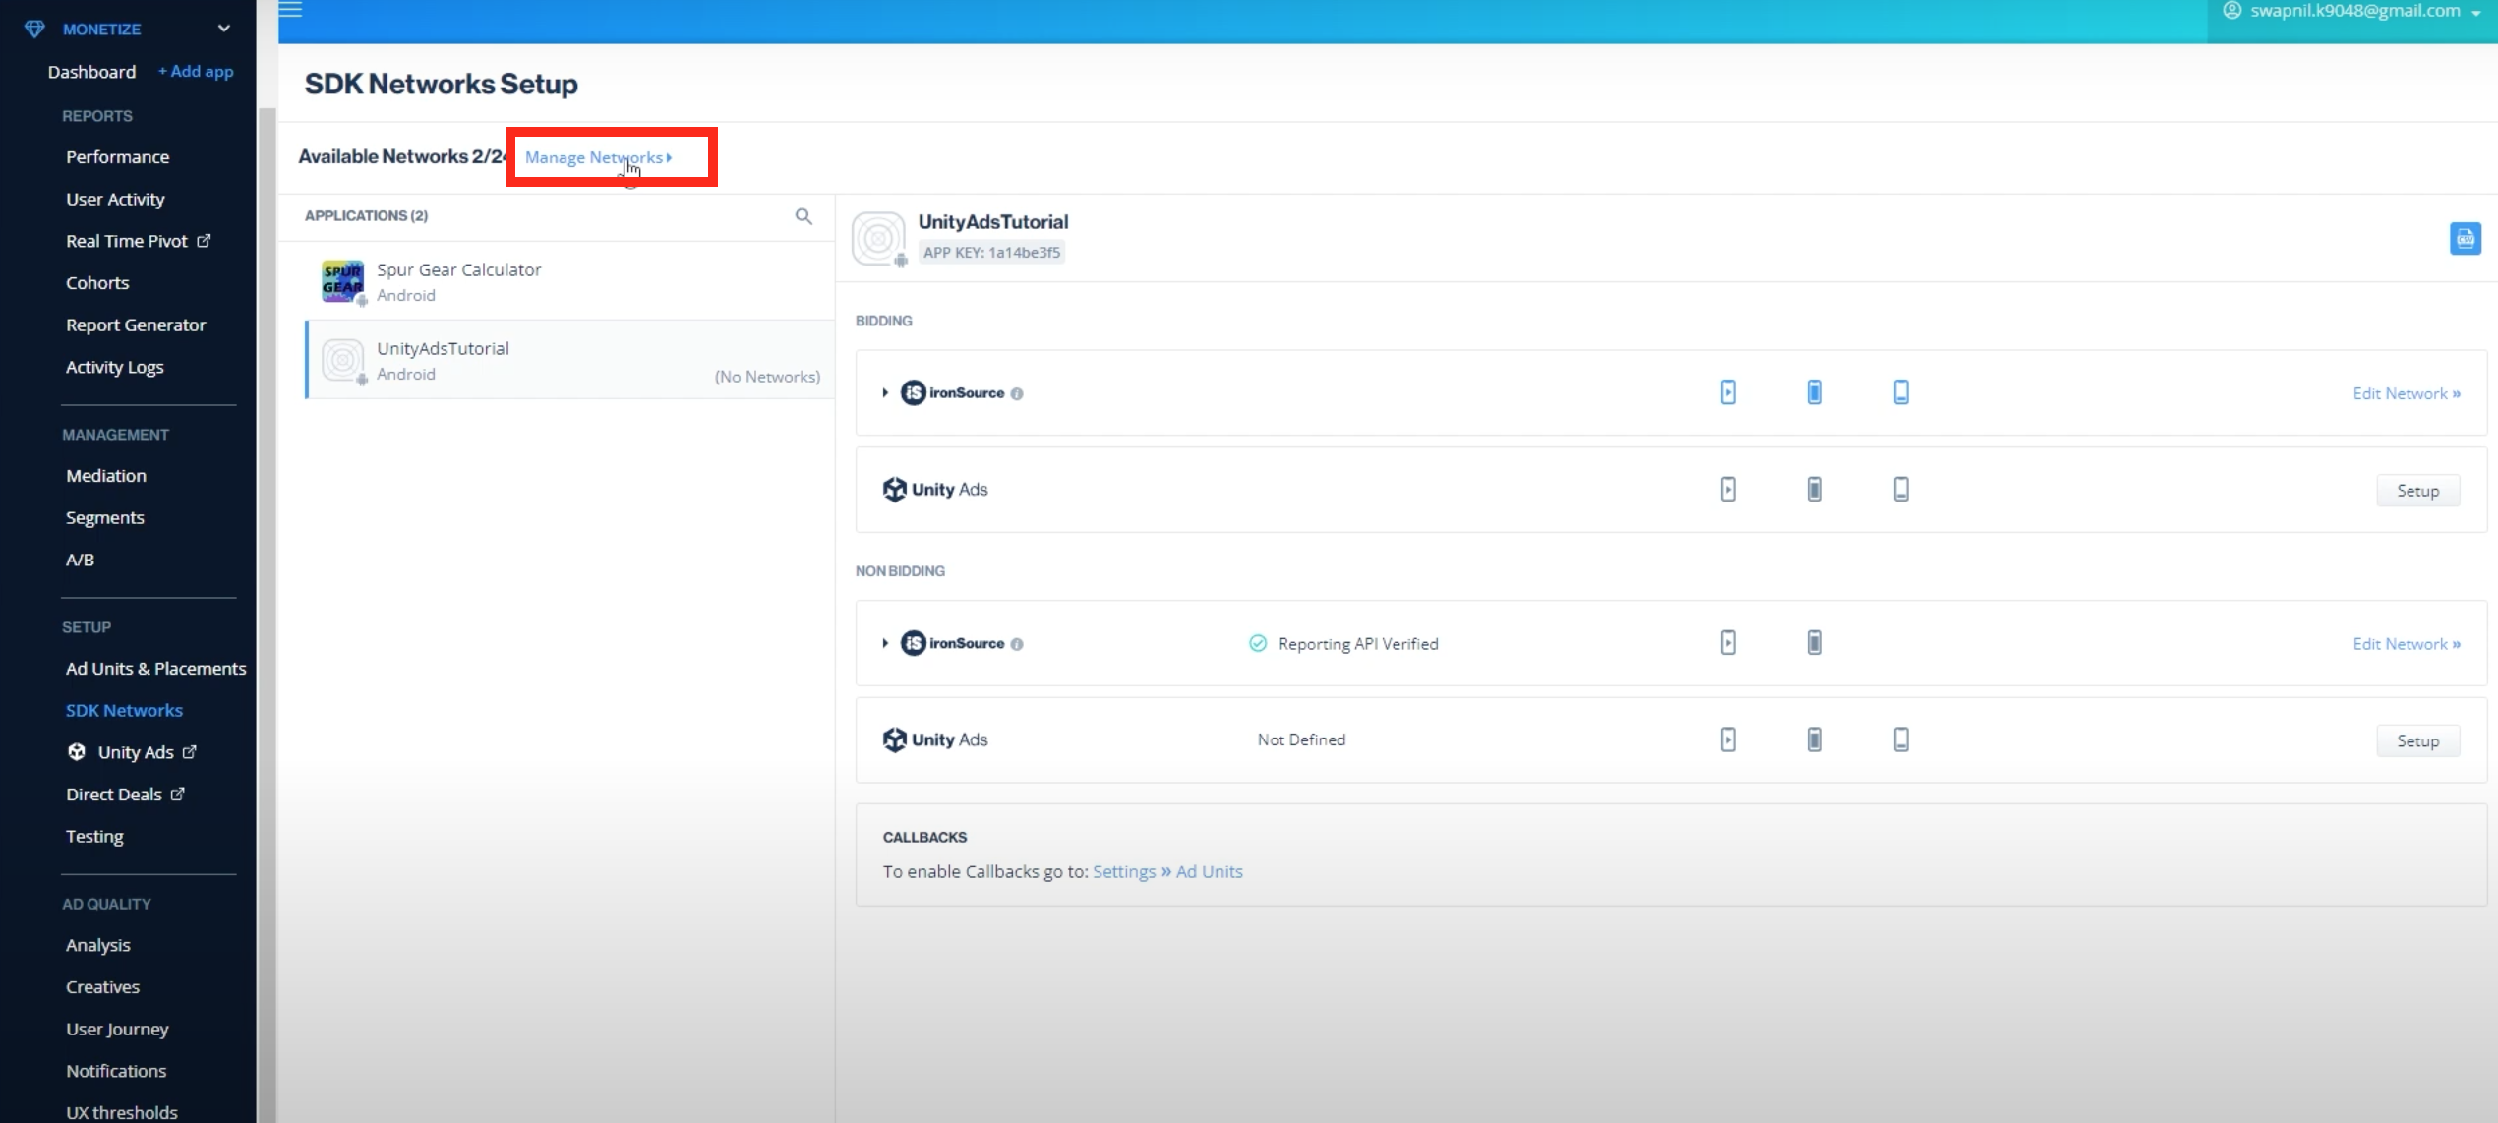Screen dimensions: 2498x1123
Task: Select UnityAdsTutorial in the applications list
Action: click(569, 360)
